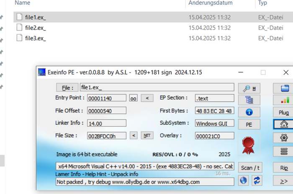Click Lamer Info - Help Hint - Unpack info

tap(97, 174)
